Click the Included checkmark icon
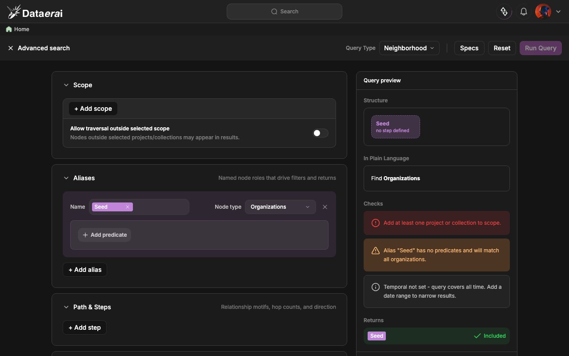The height and width of the screenshot is (356, 569). 477,336
